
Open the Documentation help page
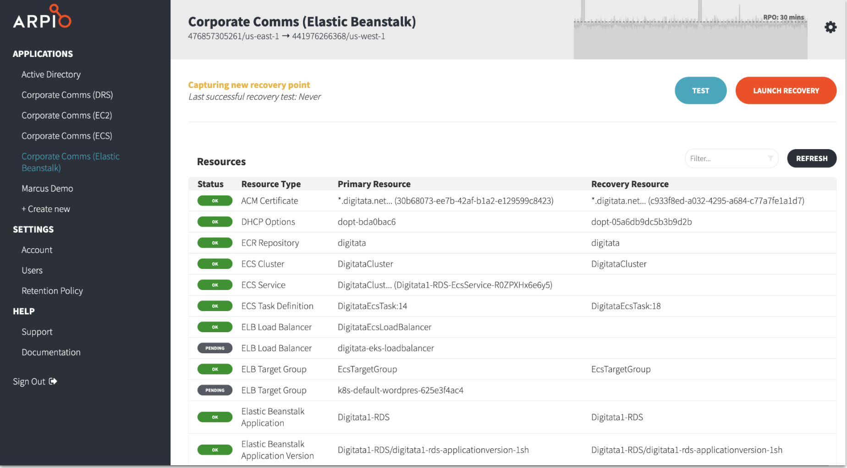click(51, 352)
